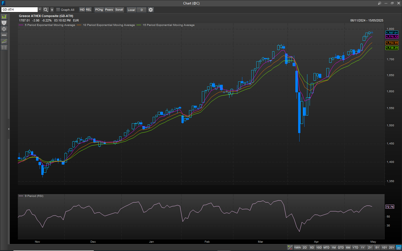Open the data table grid icon
The height and width of the screenshot is (251, 402).
click(x=4, y=47)
